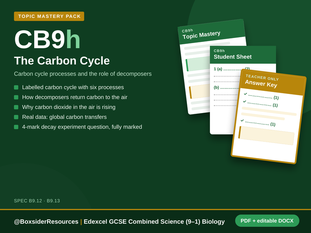Click bullet Labelled carbon cycle with six processes

coord(73,87)
